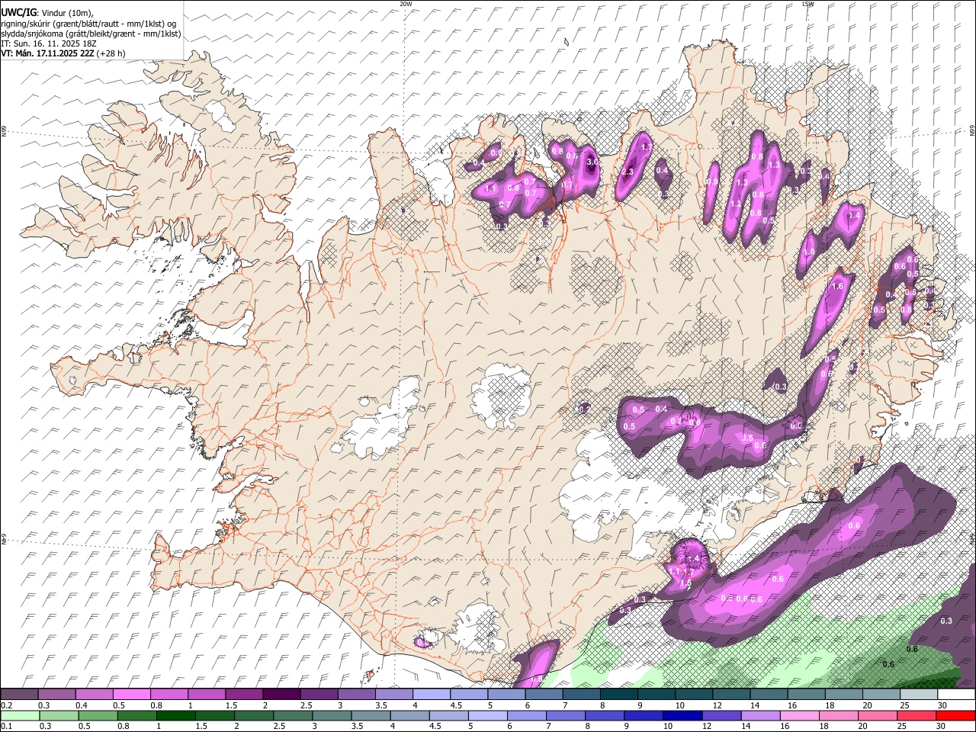Screen dimensions: 976x732
Task: Pick the upper legend swatch between 2 and 2.5
Action: click(x=281, y=695)
